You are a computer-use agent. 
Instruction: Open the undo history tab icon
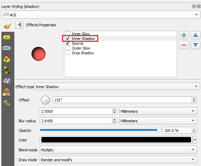[x=6, y=103]
